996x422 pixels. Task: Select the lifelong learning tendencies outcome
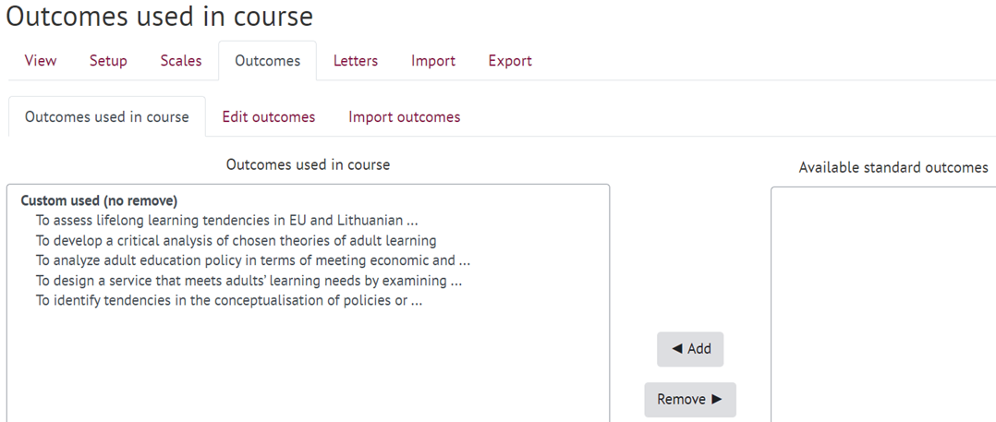click(x=226, y=221)
